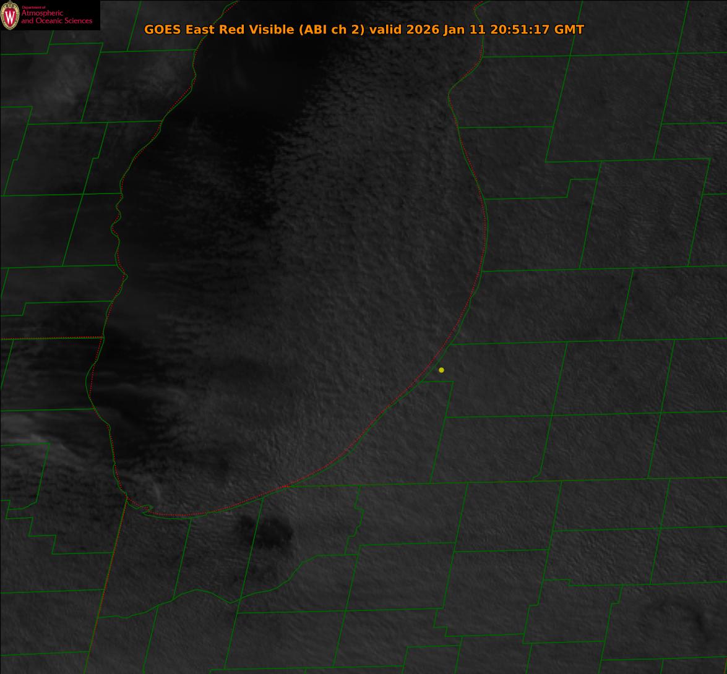
Task: Click the UW crest logo
Action: (10, 15)
